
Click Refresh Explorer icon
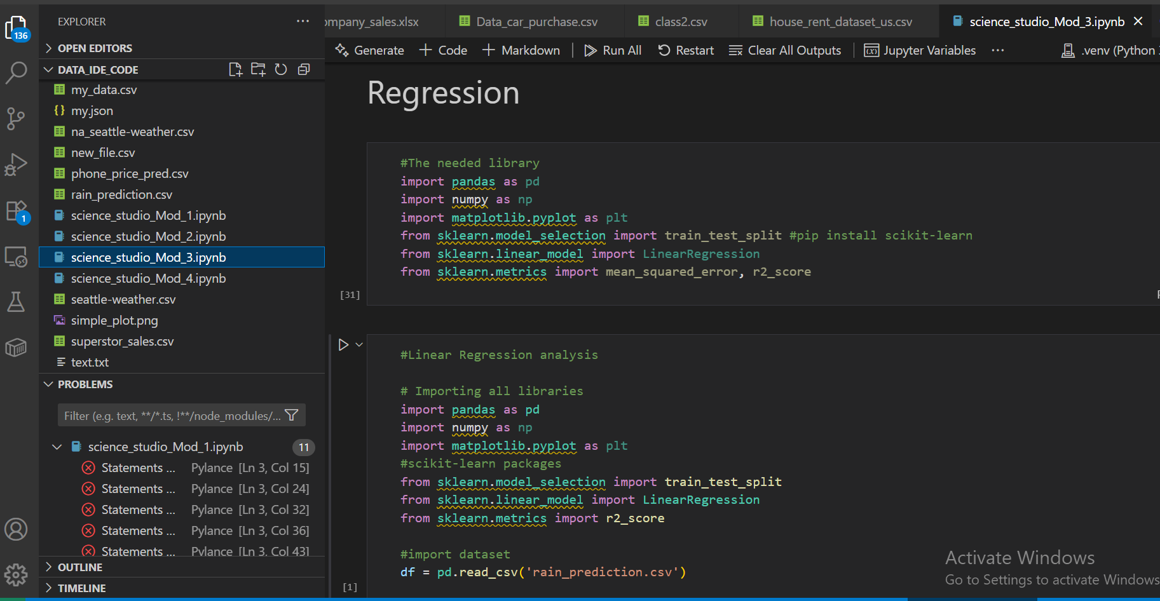[x=281, y=70]
